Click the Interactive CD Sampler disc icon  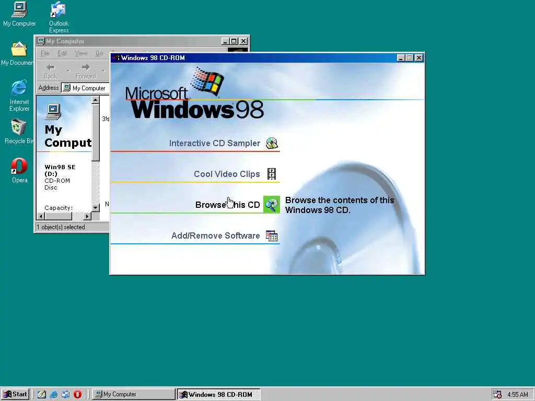pos(272,143)
